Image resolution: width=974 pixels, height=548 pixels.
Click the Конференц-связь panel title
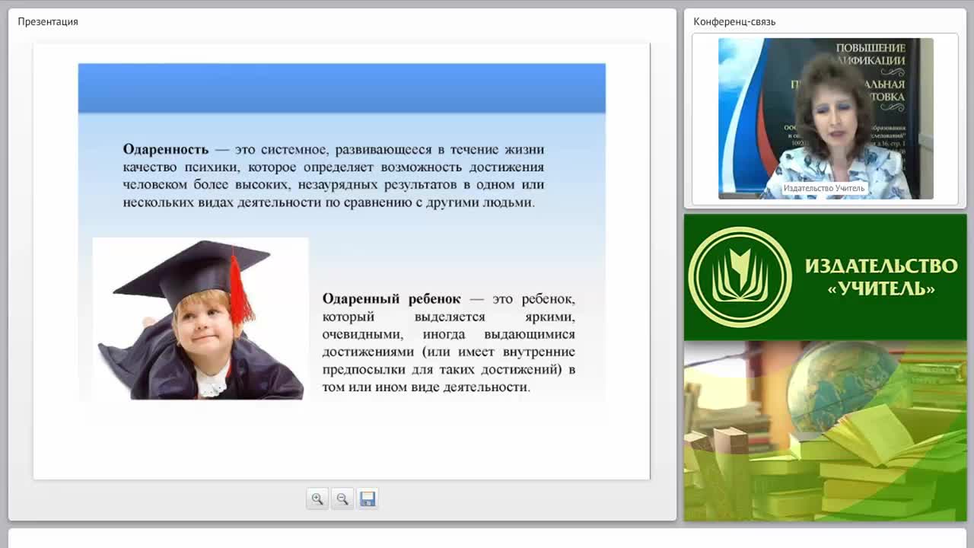point(734,21)
